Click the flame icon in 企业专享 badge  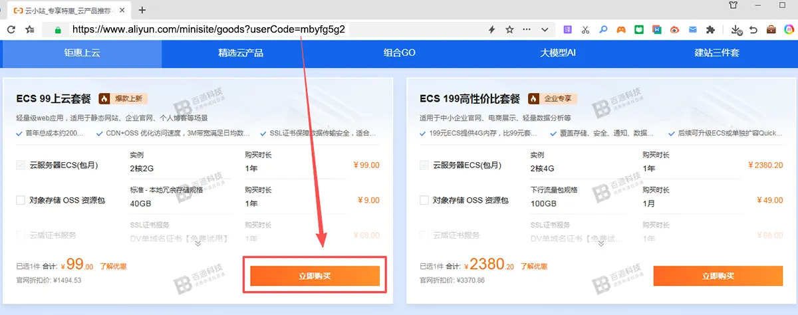533,98
